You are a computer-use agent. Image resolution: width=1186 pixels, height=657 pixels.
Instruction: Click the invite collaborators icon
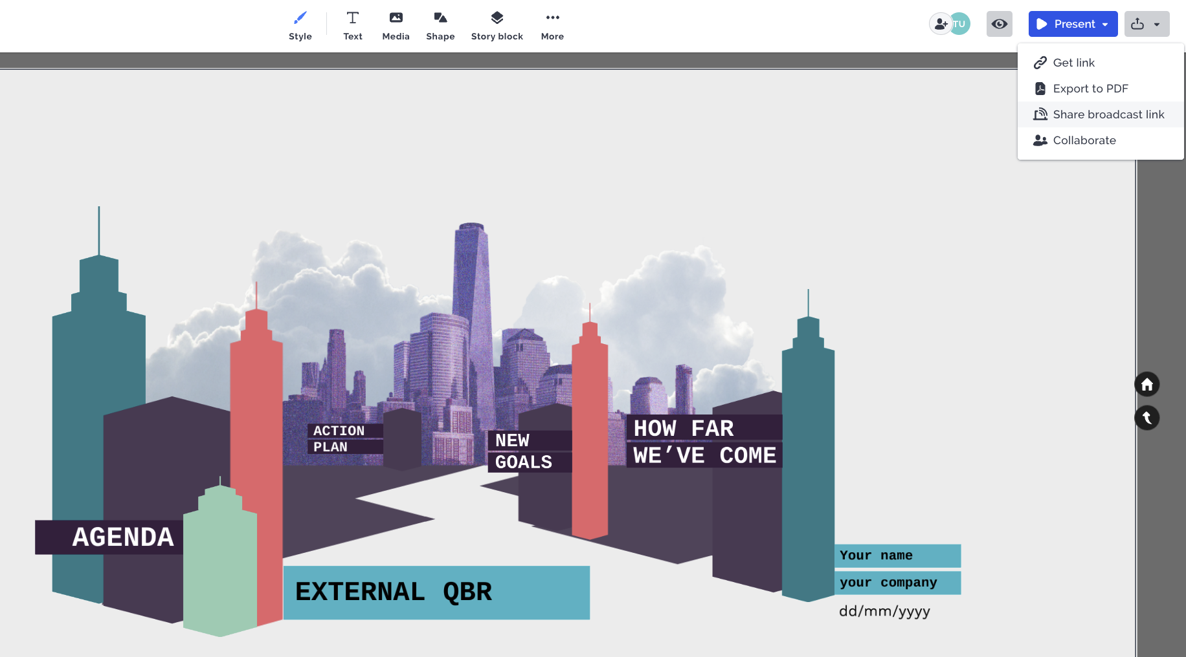pos(940,23)
